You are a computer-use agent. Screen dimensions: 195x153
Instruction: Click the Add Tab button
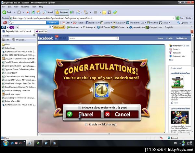tap(41, 31)
